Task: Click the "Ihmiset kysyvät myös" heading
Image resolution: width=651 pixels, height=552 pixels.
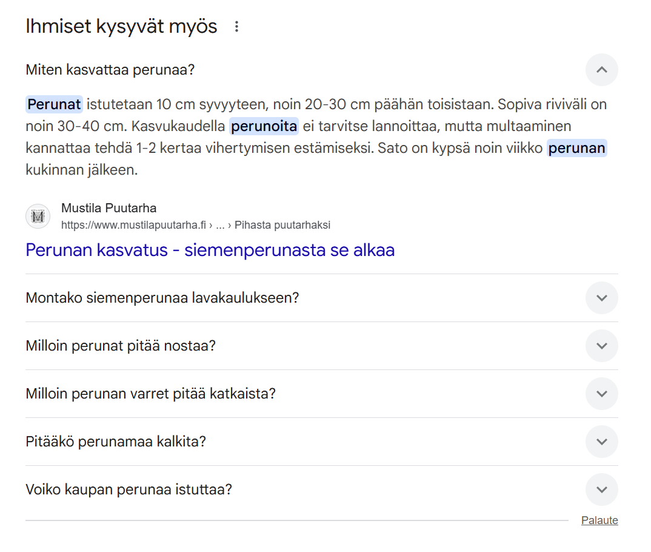Action: click(x=121, y=25)
